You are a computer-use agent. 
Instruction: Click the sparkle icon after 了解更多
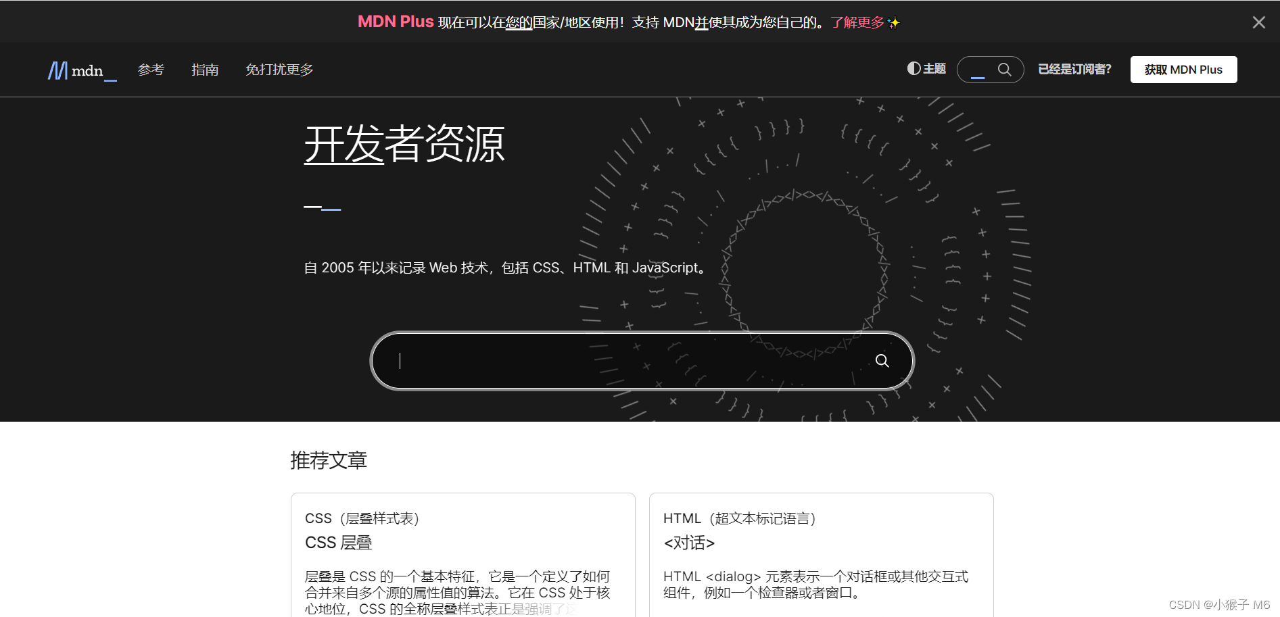click(x=894, y=23)
